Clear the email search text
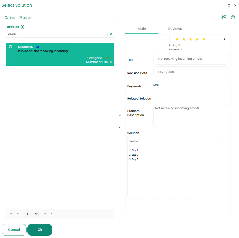Image resolution: width=239 pixels, height=238 pixels. pos(111,34)
